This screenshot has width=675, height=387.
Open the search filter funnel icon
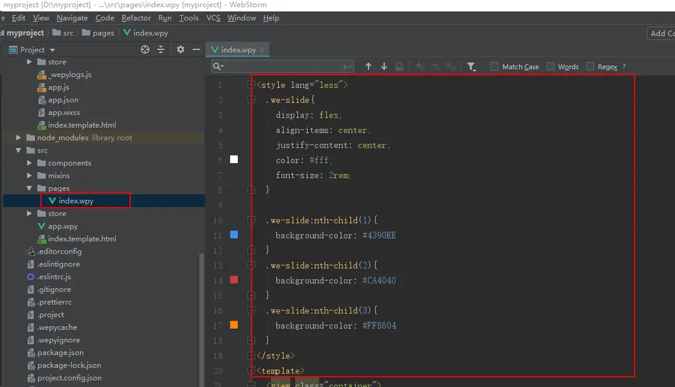(471, 67)
